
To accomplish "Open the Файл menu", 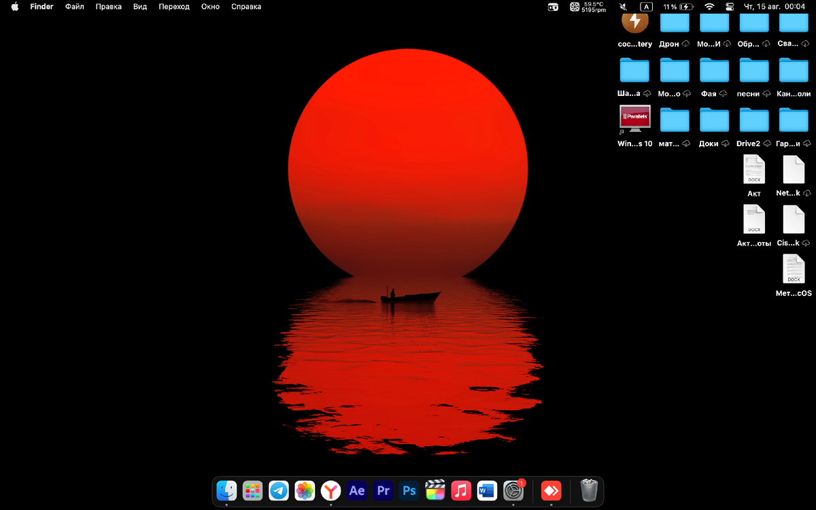I will point(75,7).
